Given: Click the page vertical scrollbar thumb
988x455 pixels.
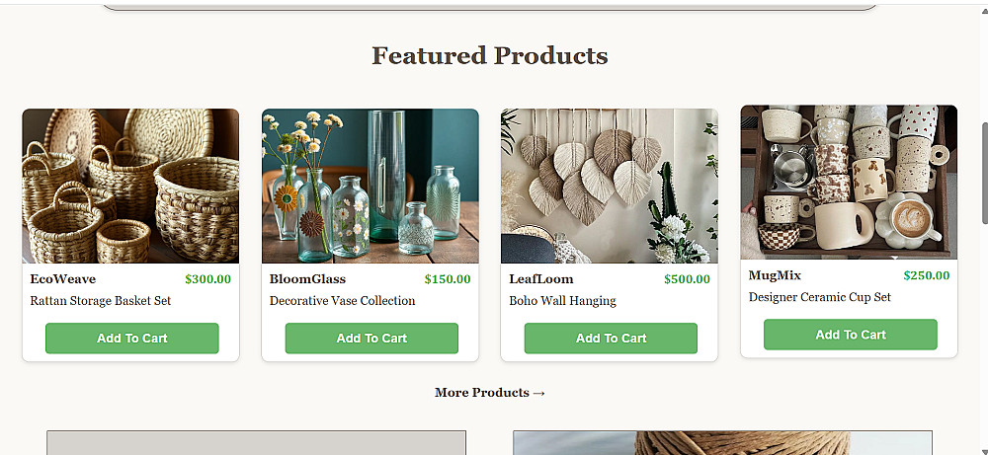Looking at the screenshot, I should pos(984,173).
